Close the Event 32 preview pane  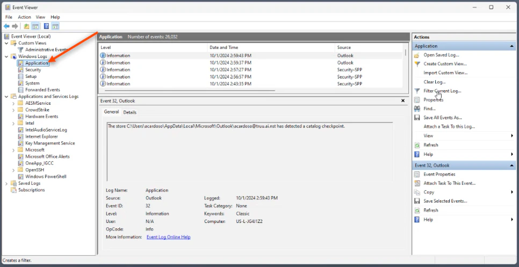pyautogui.click(x=403, y=100)
